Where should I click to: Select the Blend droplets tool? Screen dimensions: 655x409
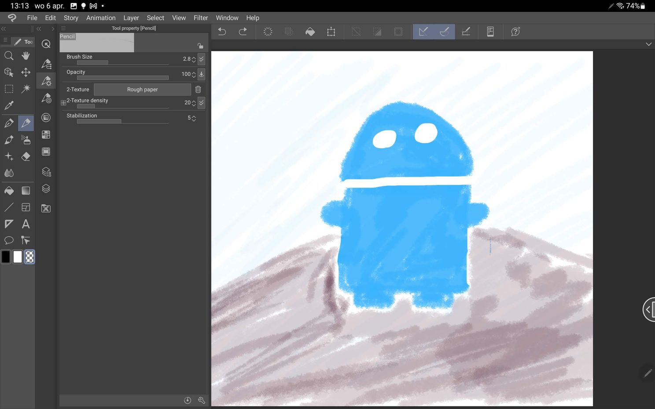[x=9, y=173]
